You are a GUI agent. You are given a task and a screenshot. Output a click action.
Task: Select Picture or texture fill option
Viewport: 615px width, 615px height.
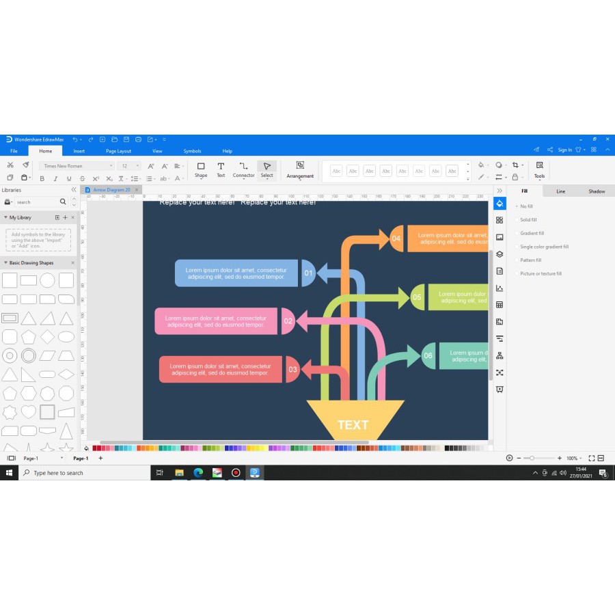(x=541, y=273)
